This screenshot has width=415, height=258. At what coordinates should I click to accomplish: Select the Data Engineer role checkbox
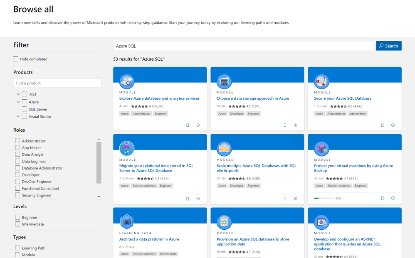click(17, 161)
